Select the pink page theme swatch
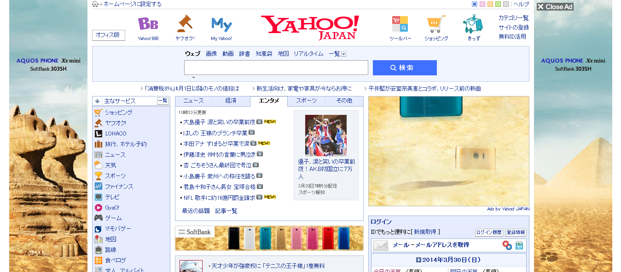The image size is (621, 272). pyautogui.click(x=482, y=4)
